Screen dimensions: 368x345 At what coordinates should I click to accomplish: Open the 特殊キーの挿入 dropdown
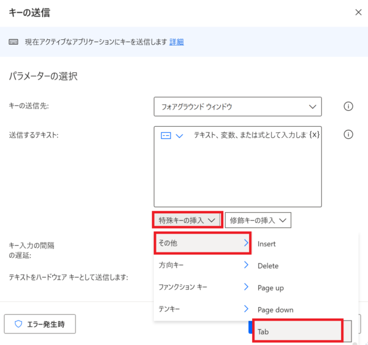187,220
